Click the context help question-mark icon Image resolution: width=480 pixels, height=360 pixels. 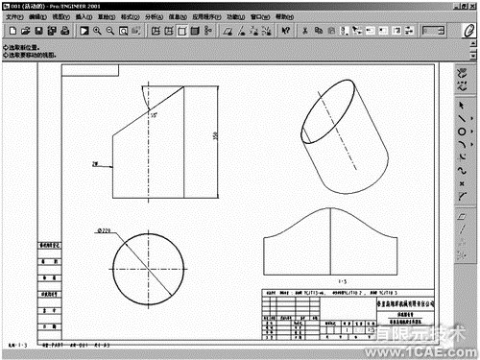tap(285, 31)
